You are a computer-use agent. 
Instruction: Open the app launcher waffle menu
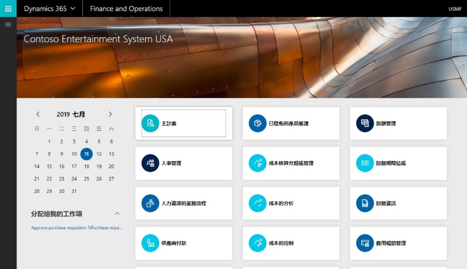8,9
